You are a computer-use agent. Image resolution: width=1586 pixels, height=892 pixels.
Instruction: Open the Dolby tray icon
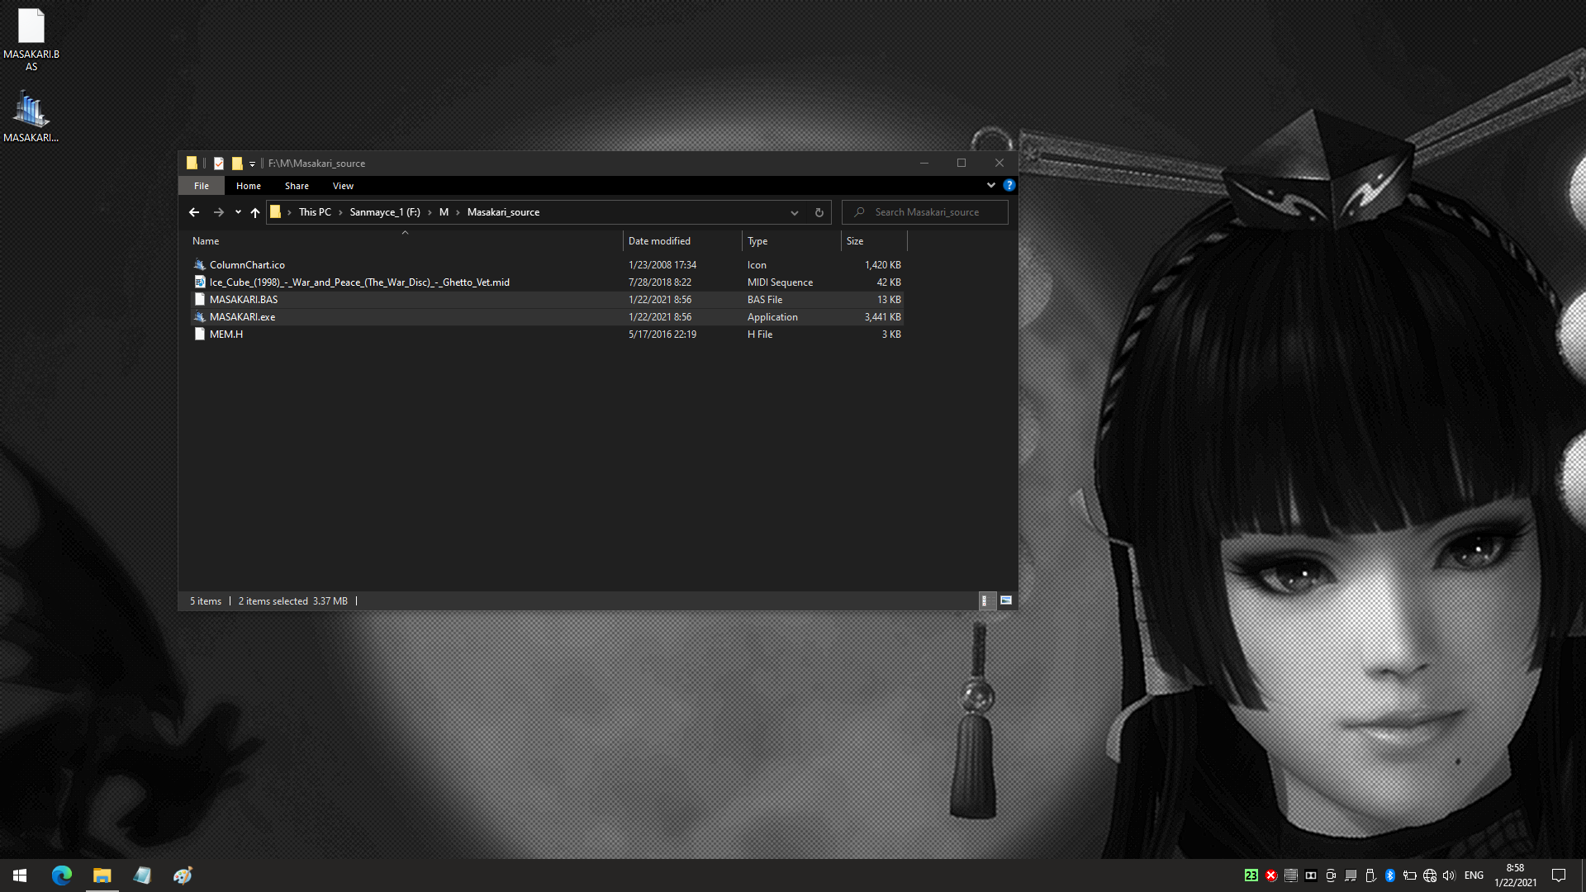coord(1311,875)
